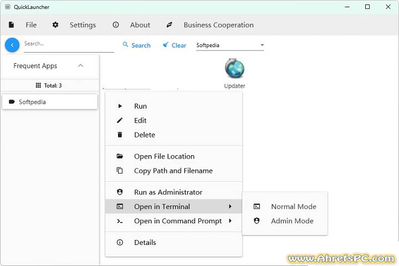Click the About info icon
The height and width of the screenshot is (266, 399).
(x=116, y=25)
